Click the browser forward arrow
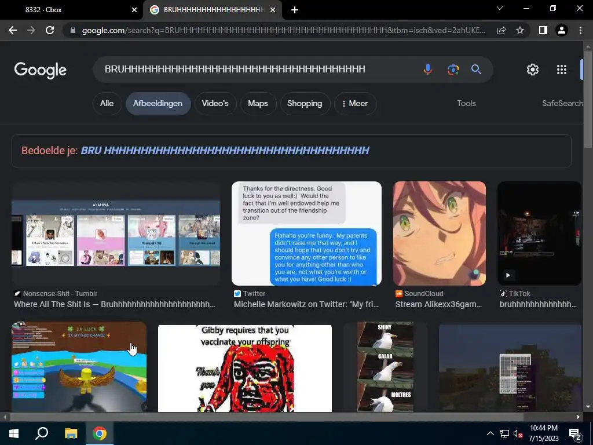593x445 pixels. tap(31, 30)
